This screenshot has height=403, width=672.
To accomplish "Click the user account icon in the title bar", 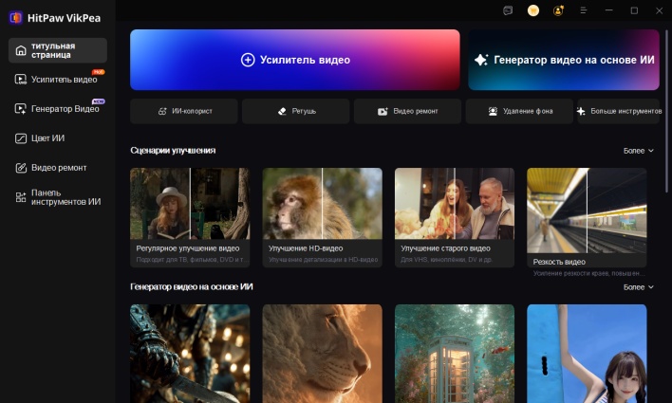I will (x=558, y=10).
